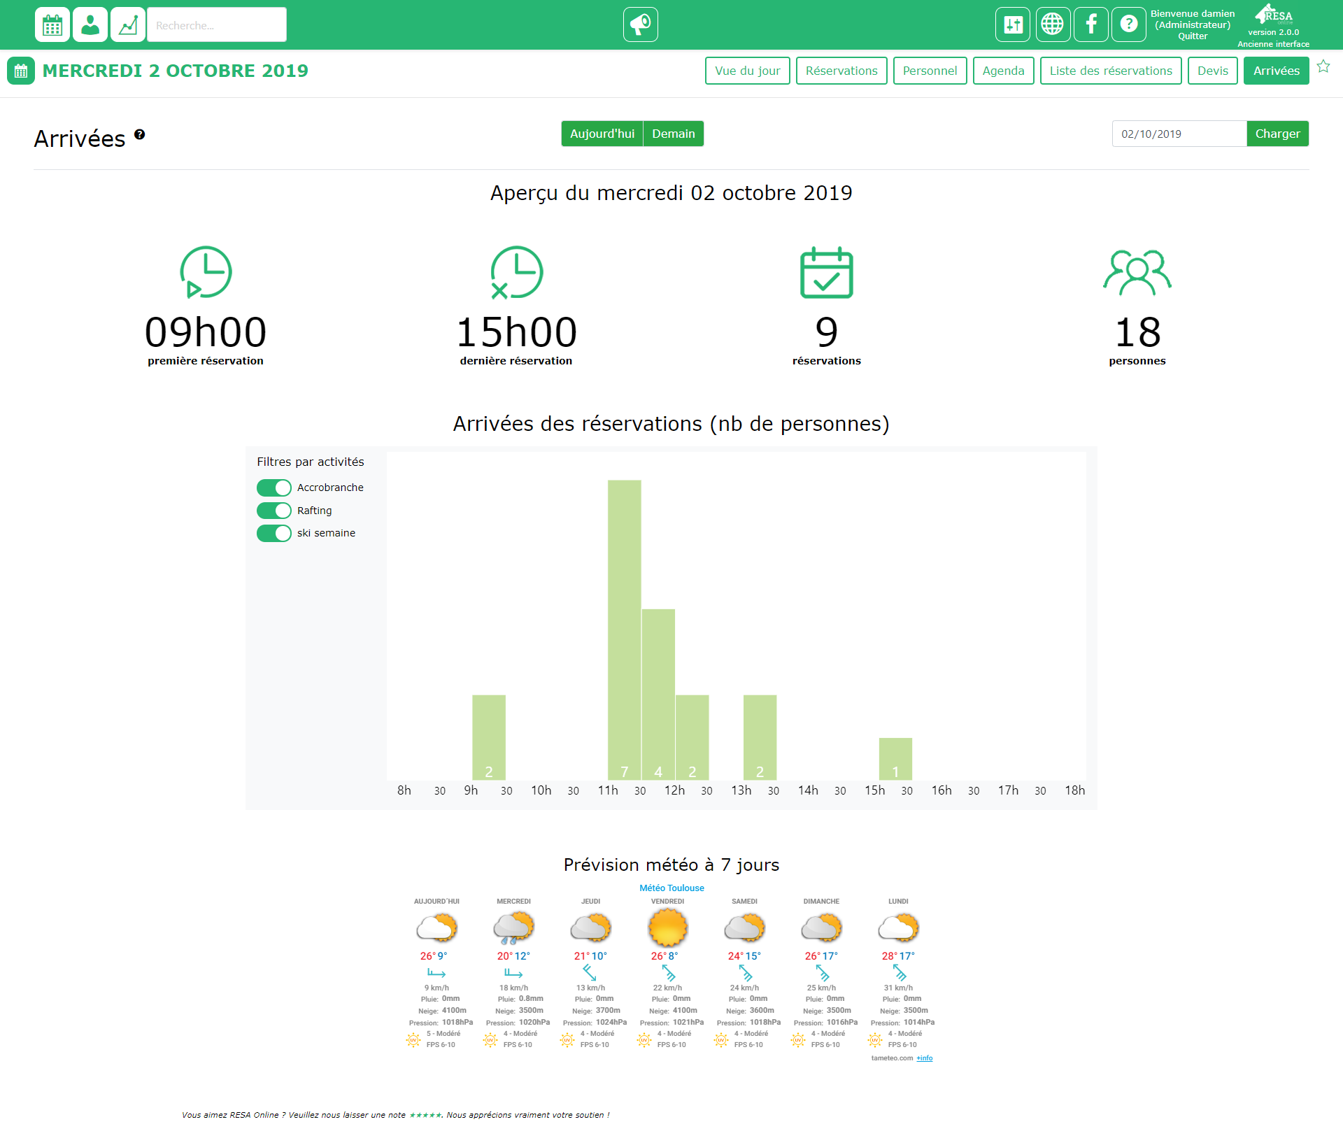
Task: Click help icon next to Arrivées heading
Action: 140,134
